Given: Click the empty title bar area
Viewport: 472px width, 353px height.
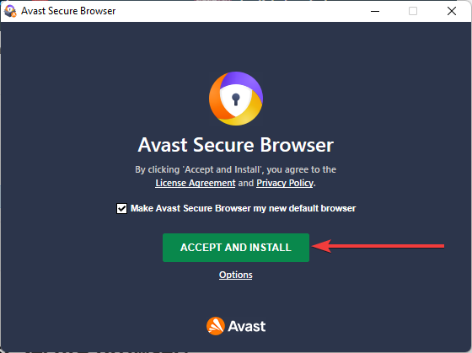Looking at the screenshot, I should tap(241, 11).
